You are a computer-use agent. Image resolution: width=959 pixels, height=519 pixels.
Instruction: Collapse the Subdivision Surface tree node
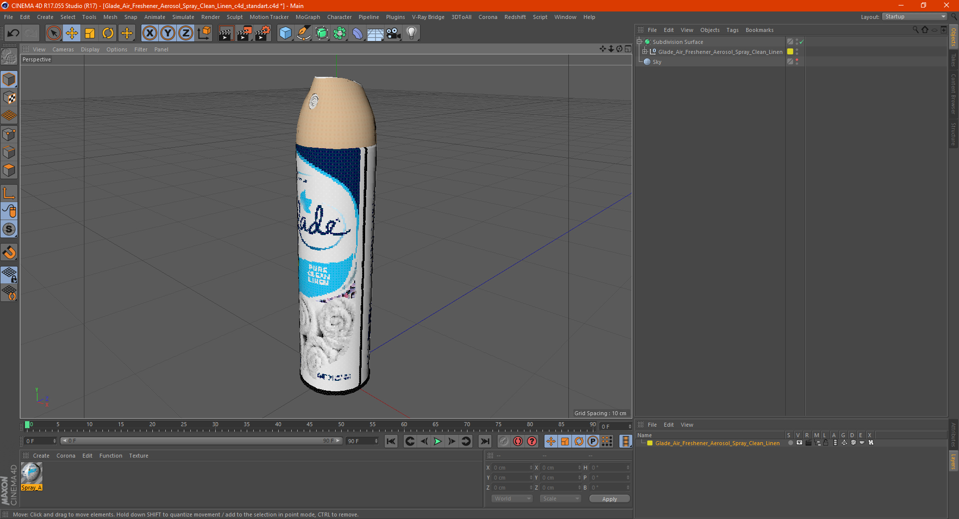[x=639, y=42]
